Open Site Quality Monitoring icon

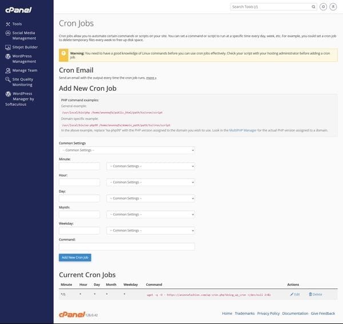point(8,79)
